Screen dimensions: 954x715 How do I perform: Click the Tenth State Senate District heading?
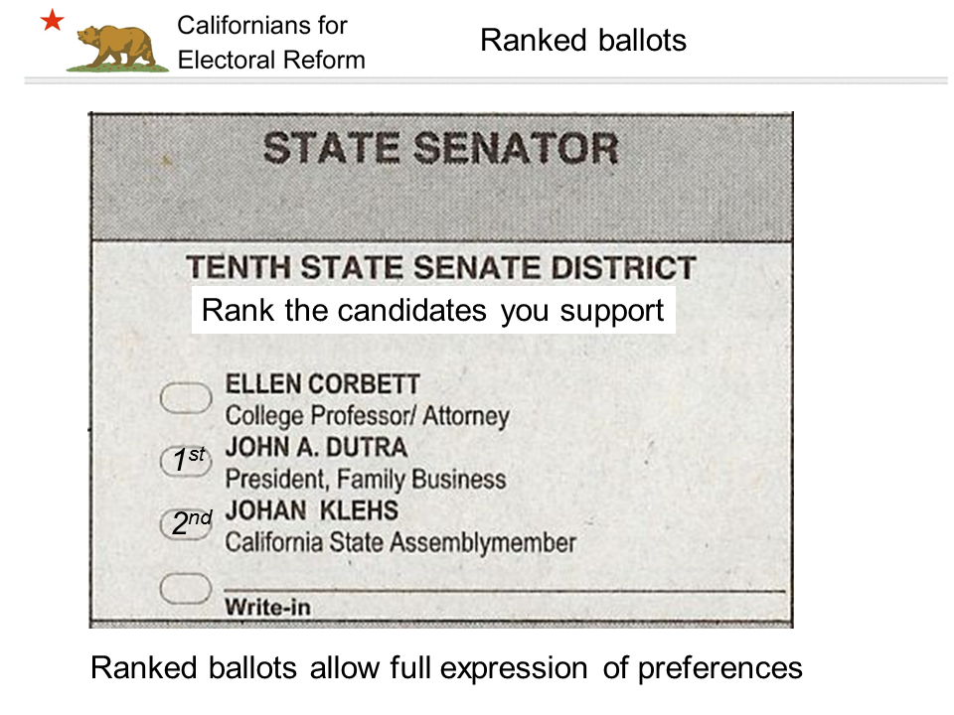(441, 267)
